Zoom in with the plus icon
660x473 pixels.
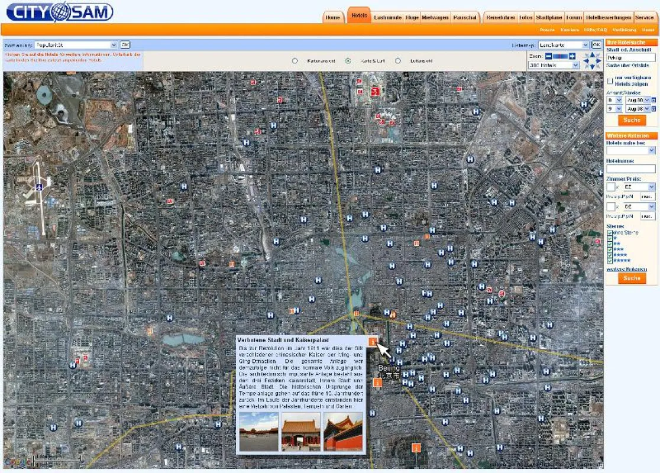(x=572, y=56)
